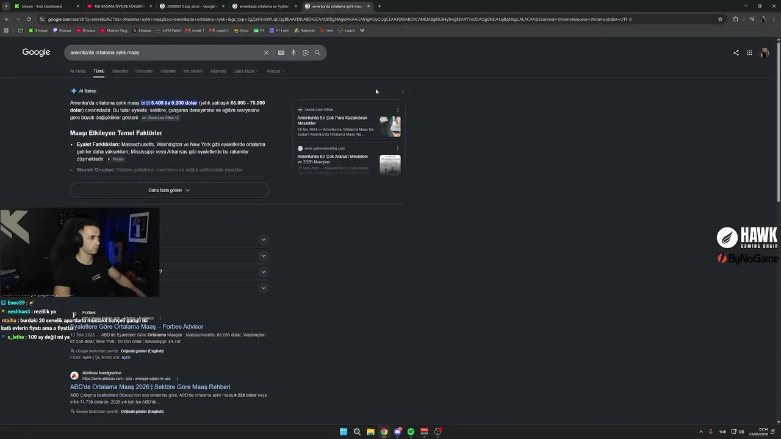Open Amerika'da En Çok Aranan Meslekler card

coord(334,159)
